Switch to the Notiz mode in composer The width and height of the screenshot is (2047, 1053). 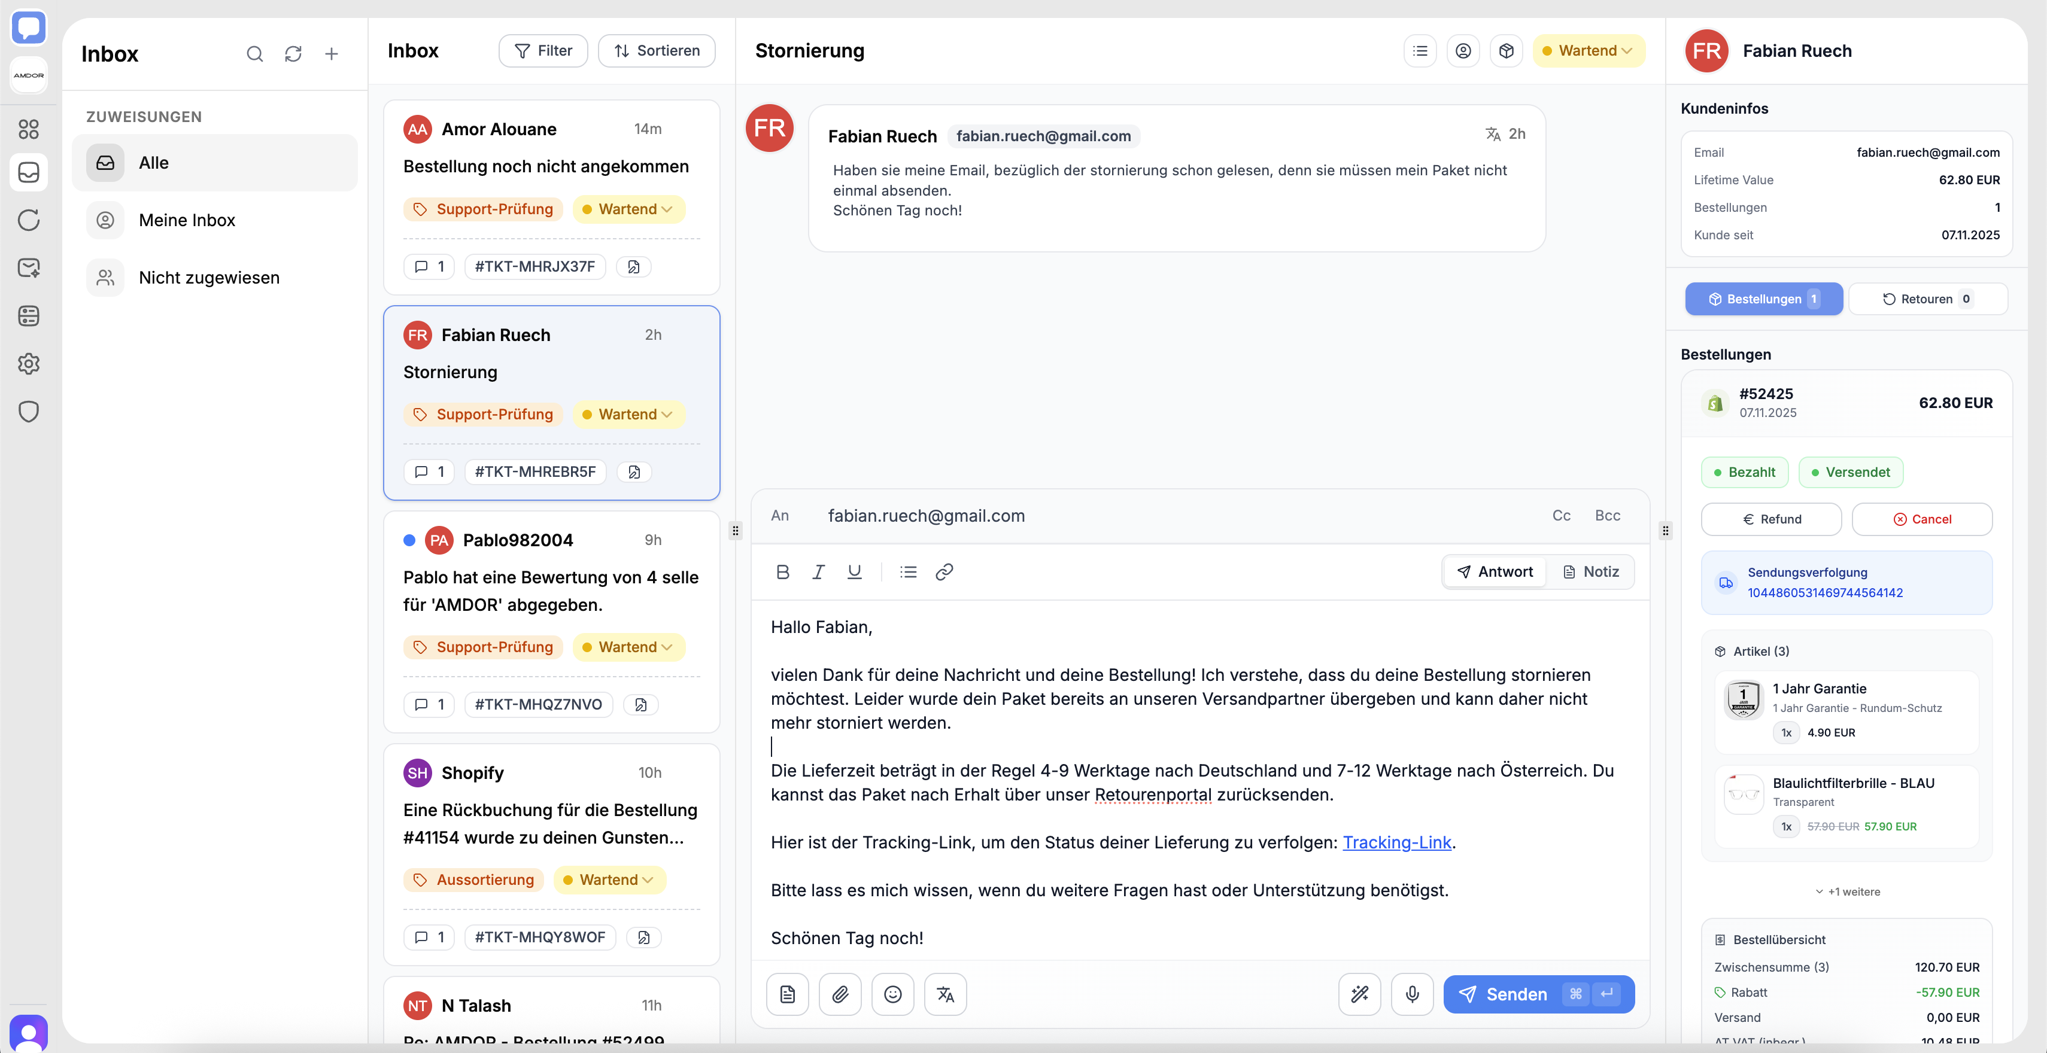pos(1592,571)
